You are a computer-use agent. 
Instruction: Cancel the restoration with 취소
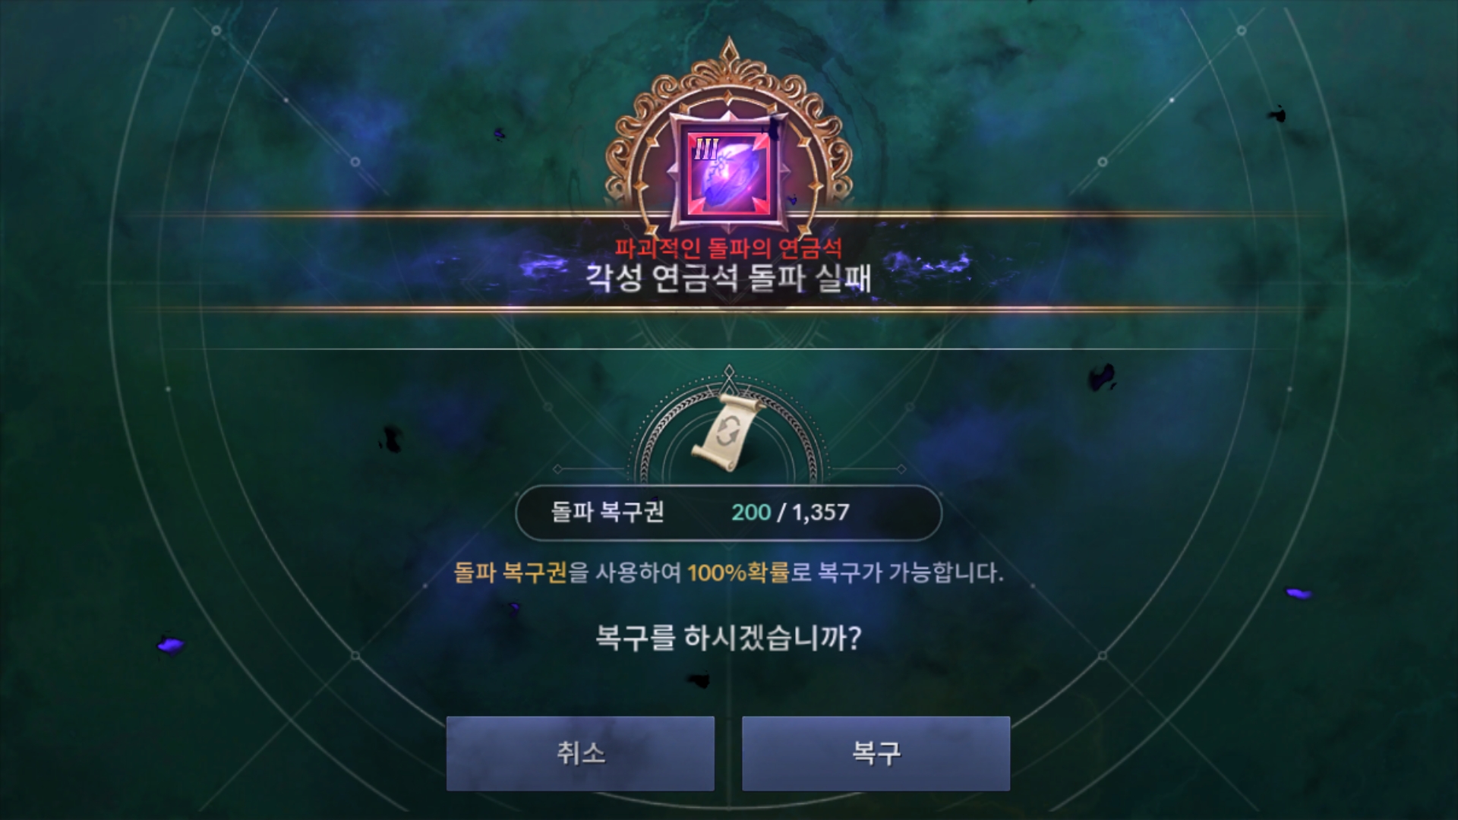coord(580,753)
